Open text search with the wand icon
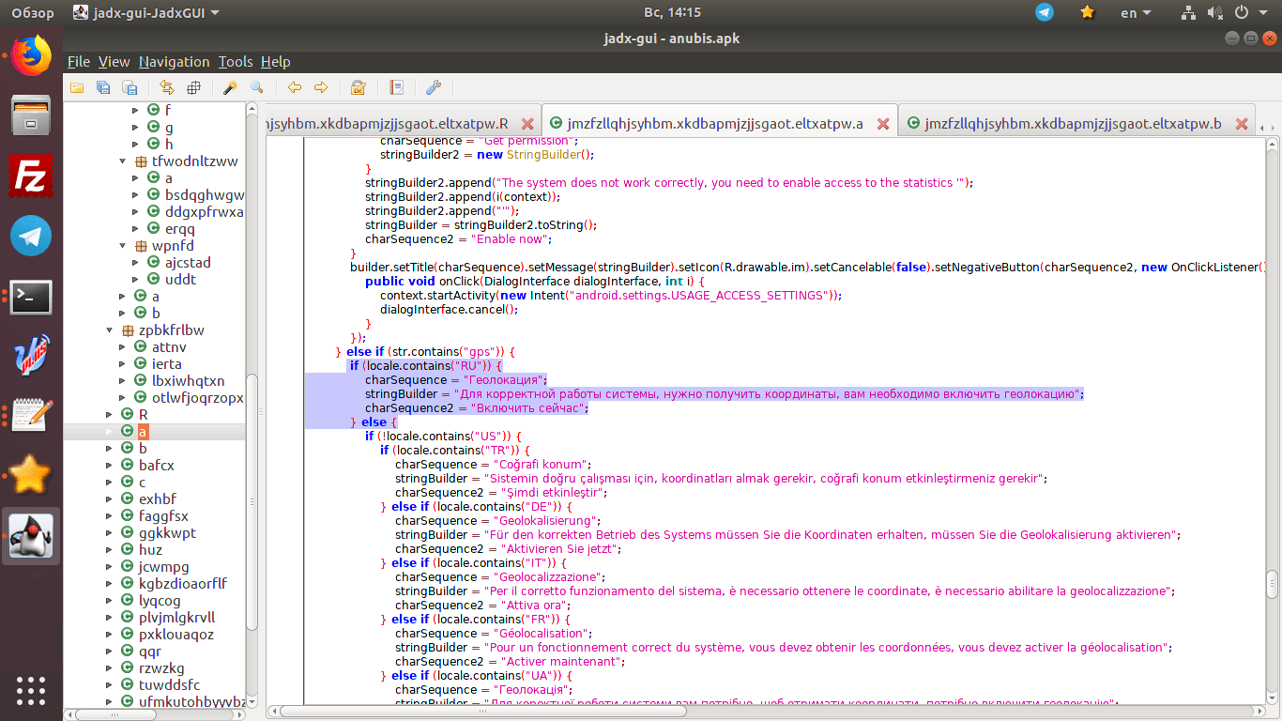The height and width of the screenshot is (721, 1282). (230, 87)
